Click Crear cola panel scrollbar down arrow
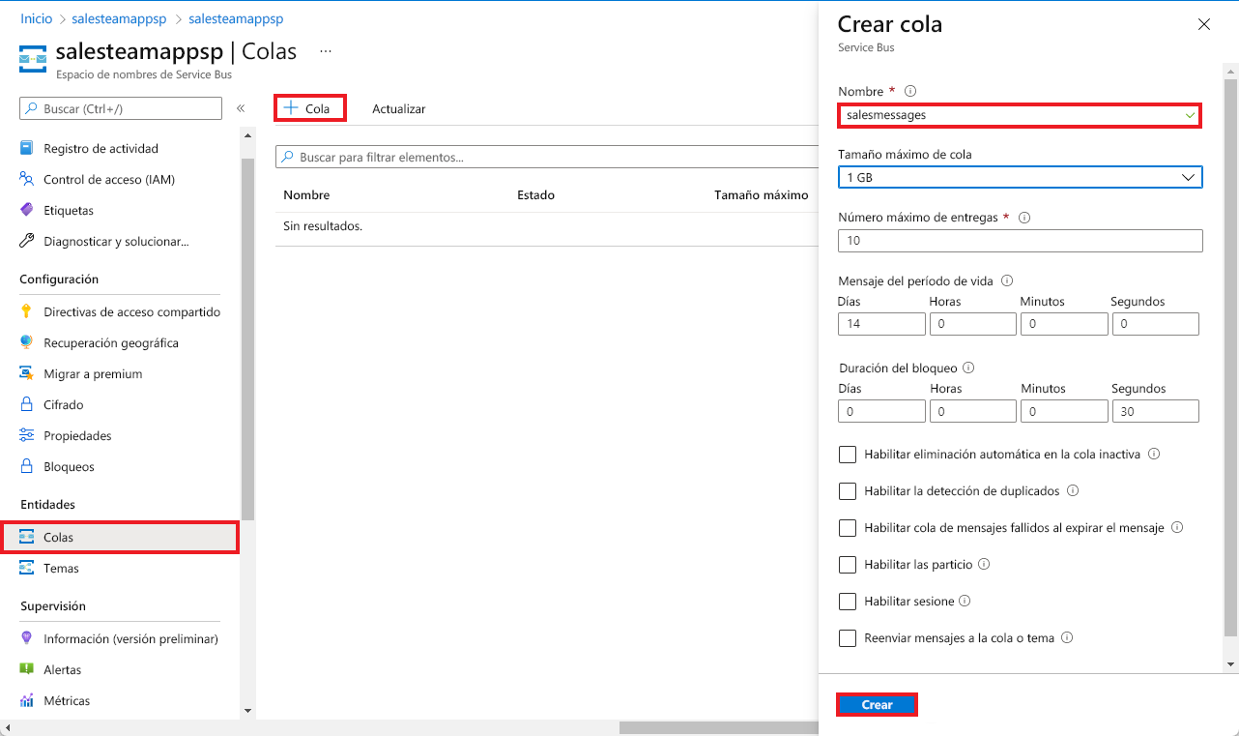The width and height of the screenshot is (1239, 736). click(1230, 664)
